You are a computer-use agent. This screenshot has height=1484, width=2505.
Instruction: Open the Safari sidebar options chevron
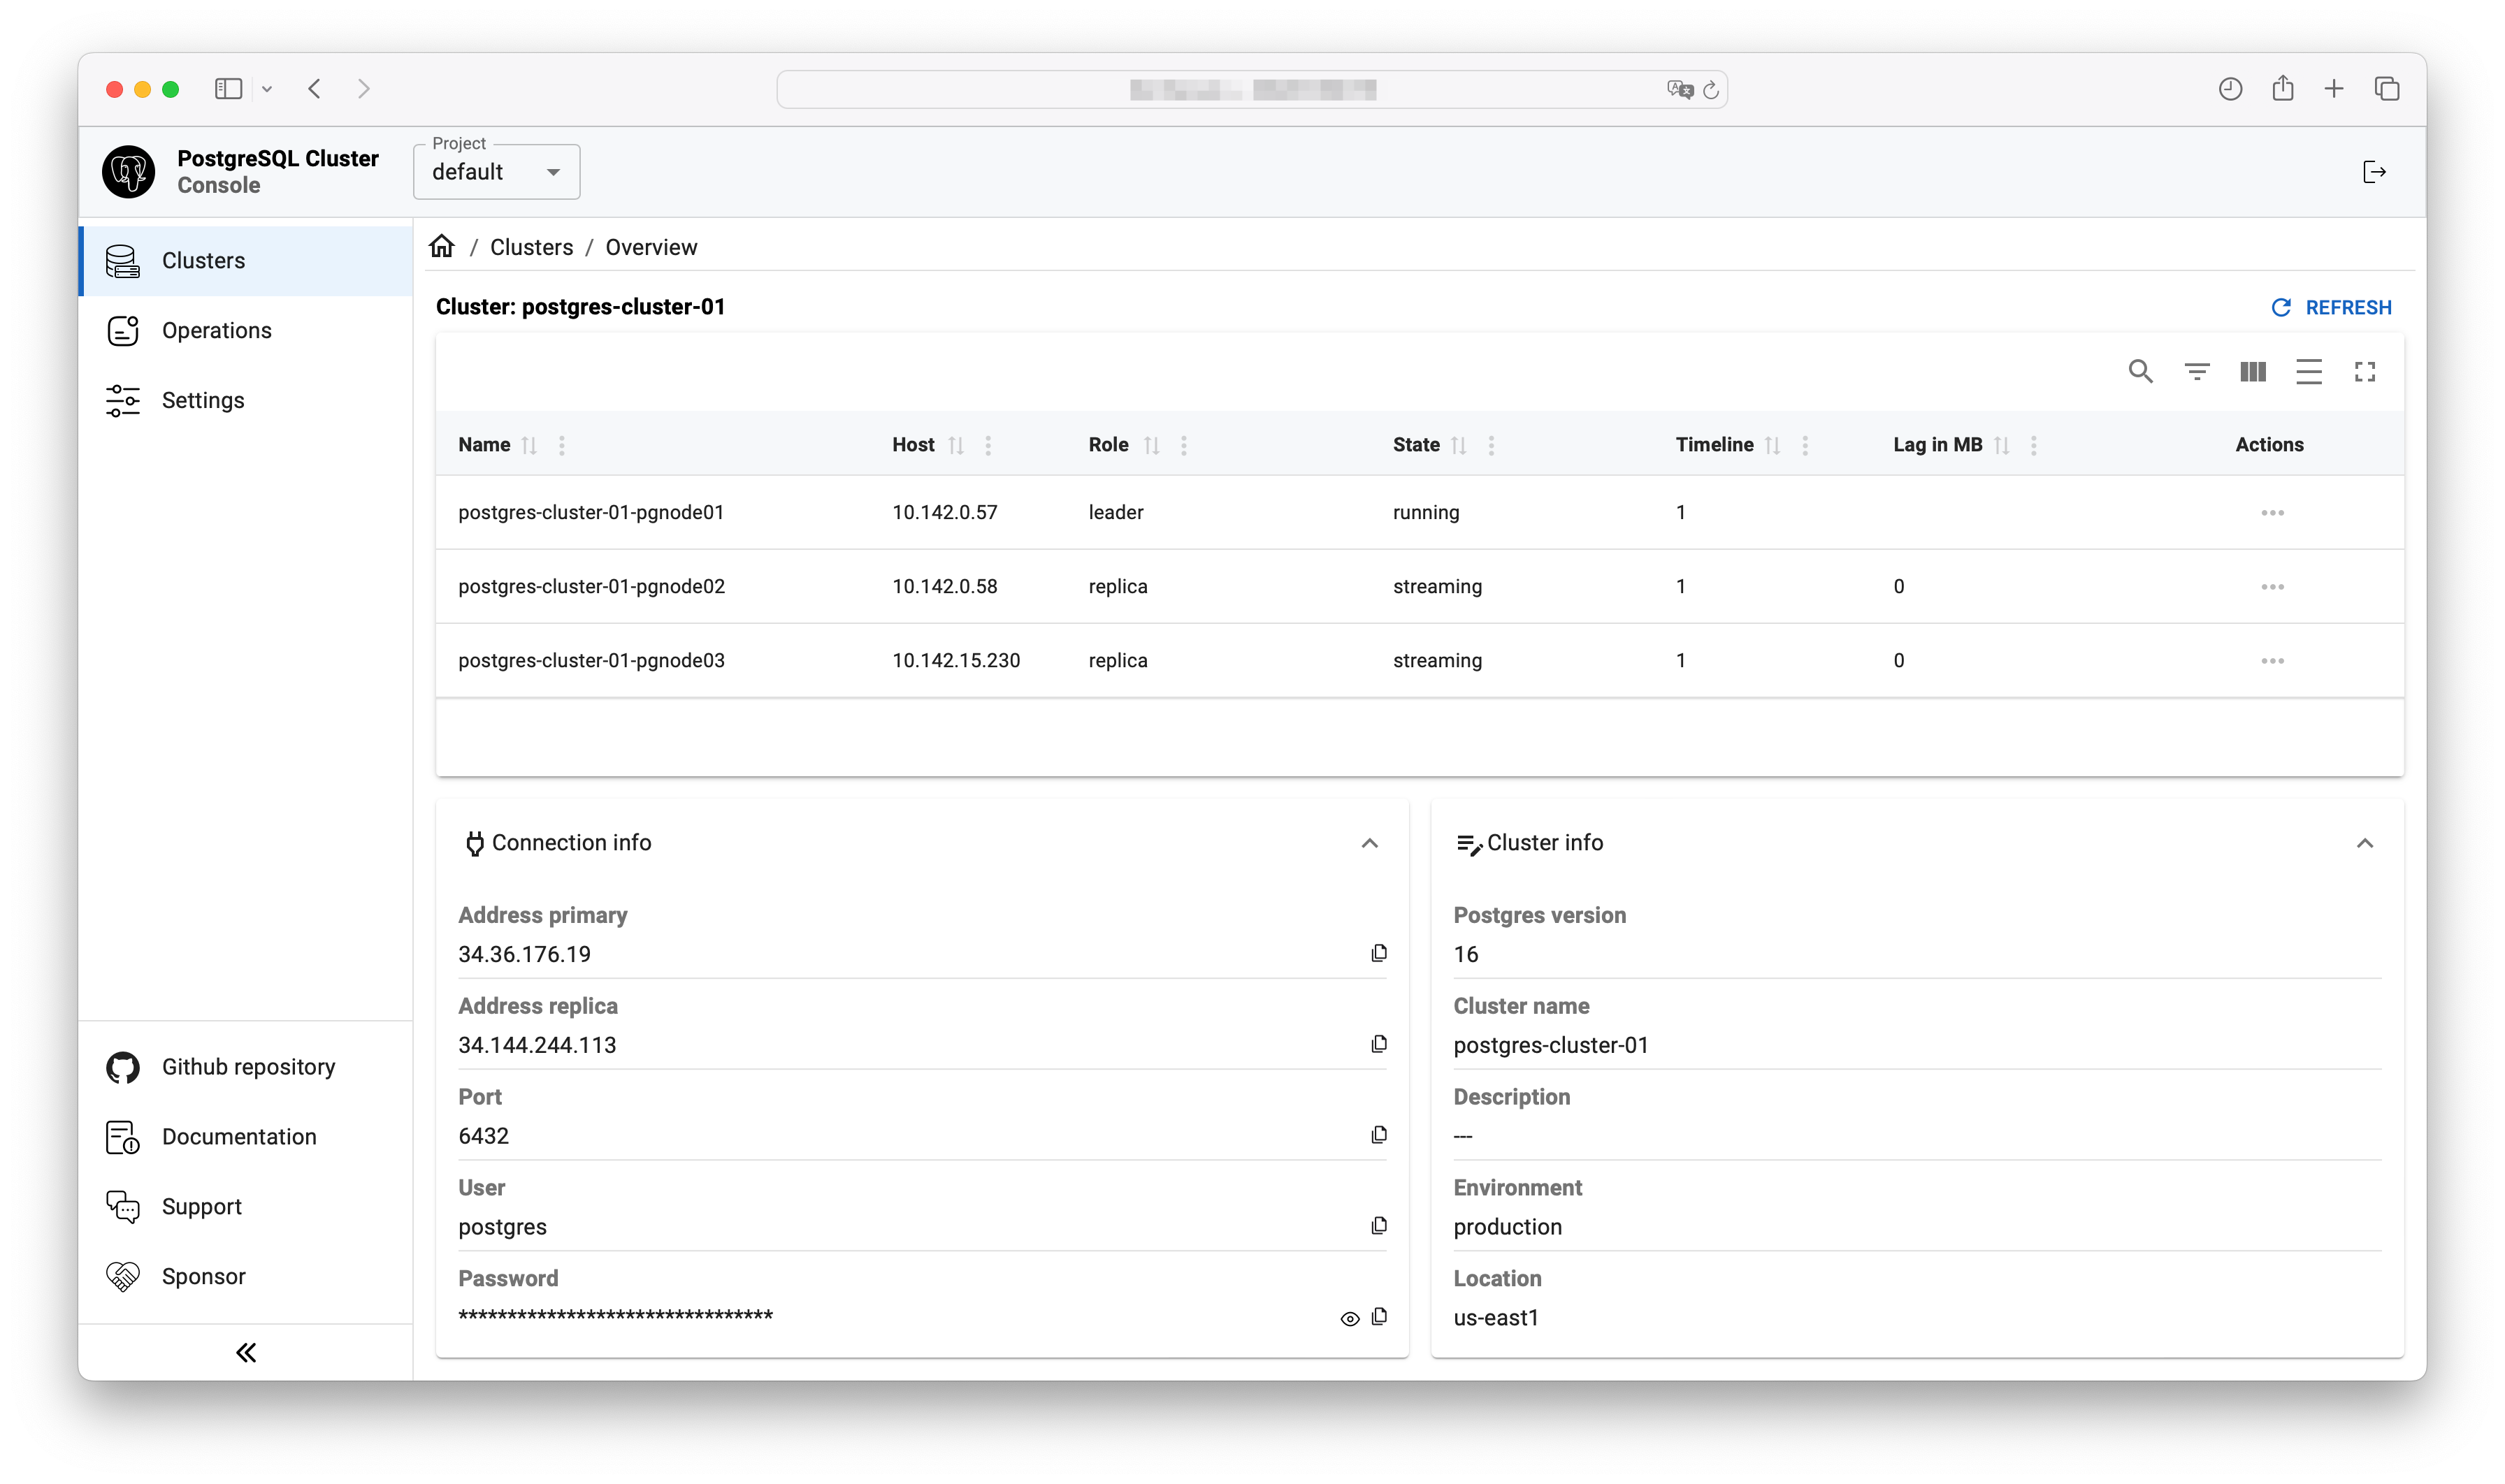pos(267,90)
